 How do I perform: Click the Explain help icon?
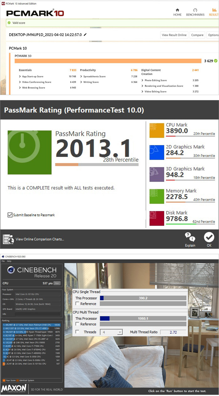point(190,237)
